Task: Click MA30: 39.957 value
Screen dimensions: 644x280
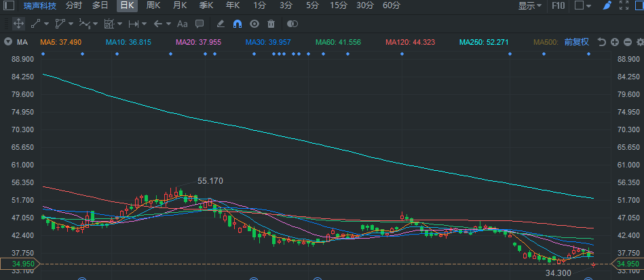Action: pyautogui.click(x=268, y=42)
